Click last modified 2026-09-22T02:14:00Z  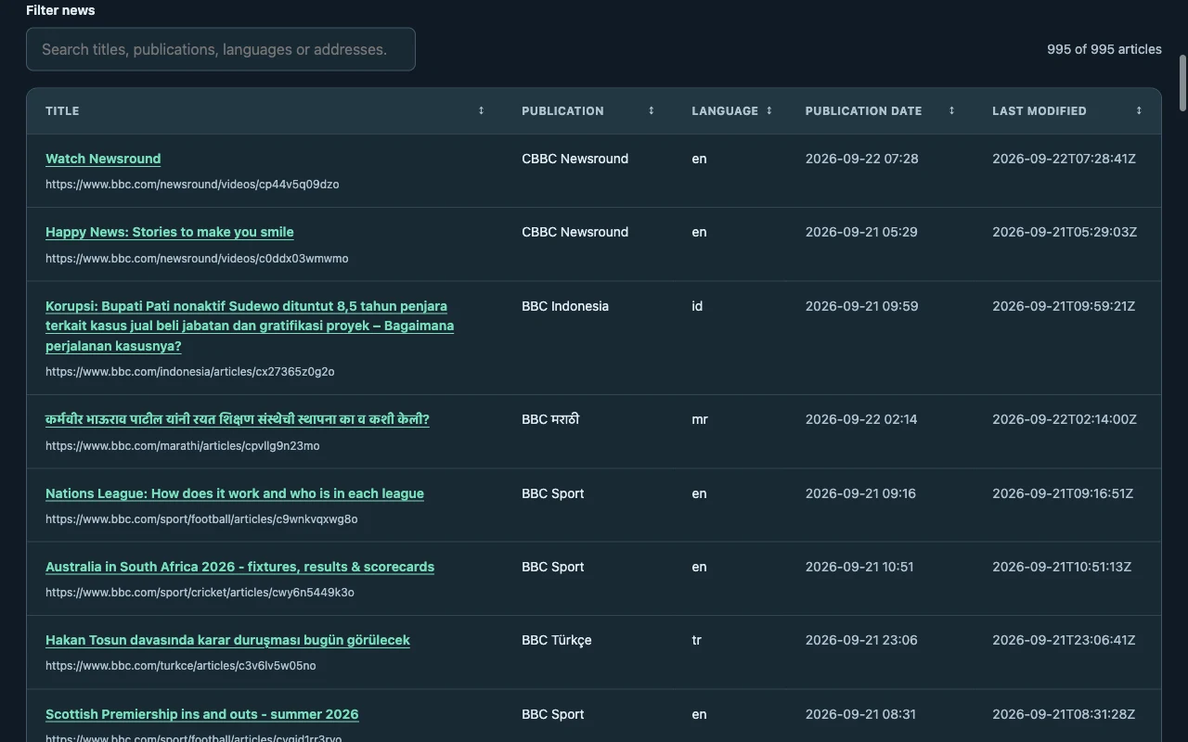click(1065, 419)
